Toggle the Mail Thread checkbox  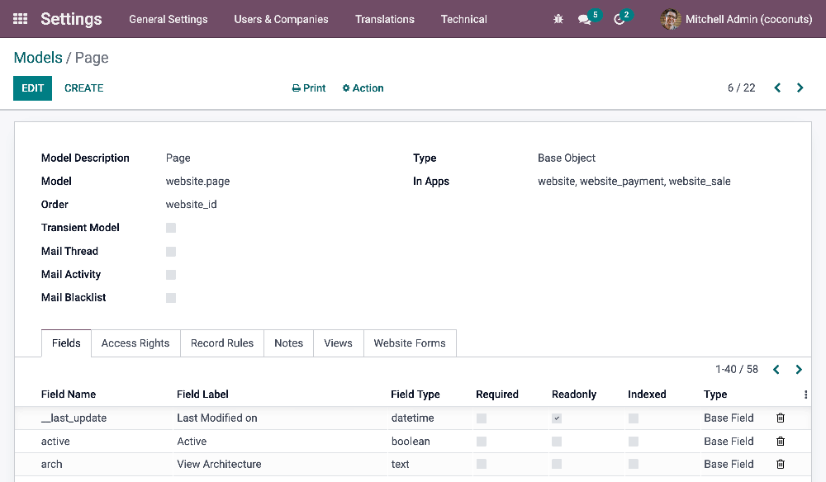(171, 252)
